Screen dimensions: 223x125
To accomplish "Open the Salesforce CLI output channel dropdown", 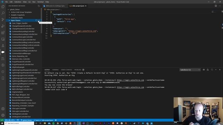I will click(190, 70).
